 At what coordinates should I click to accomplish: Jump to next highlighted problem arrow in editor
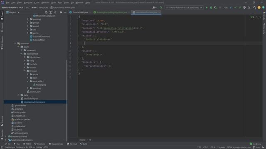260,17
